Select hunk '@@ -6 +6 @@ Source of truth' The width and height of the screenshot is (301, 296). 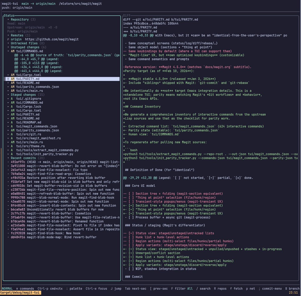[x=67, y=55]
